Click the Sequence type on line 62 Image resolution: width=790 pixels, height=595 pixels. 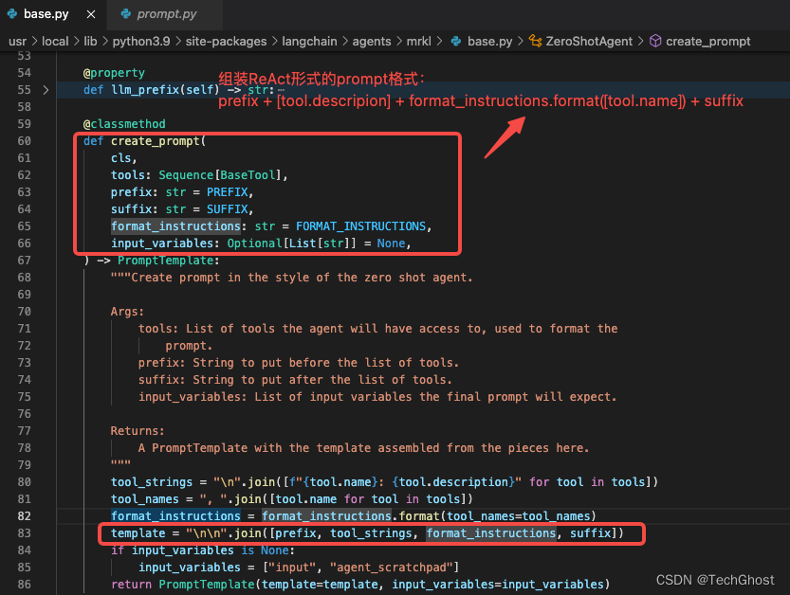click(186, 175)
